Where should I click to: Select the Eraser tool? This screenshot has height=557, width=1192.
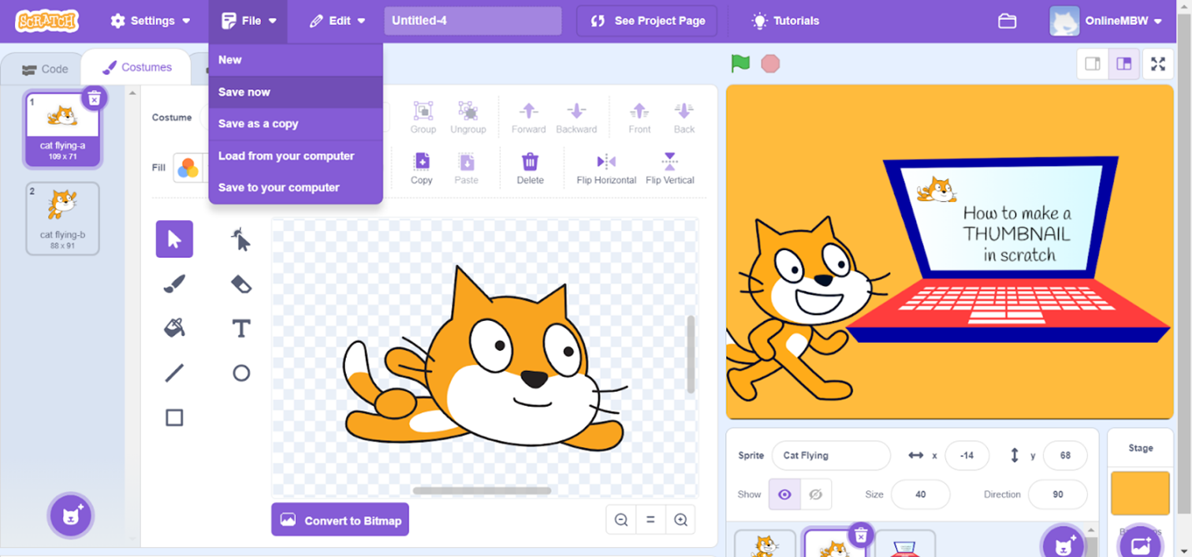(241, 284)
